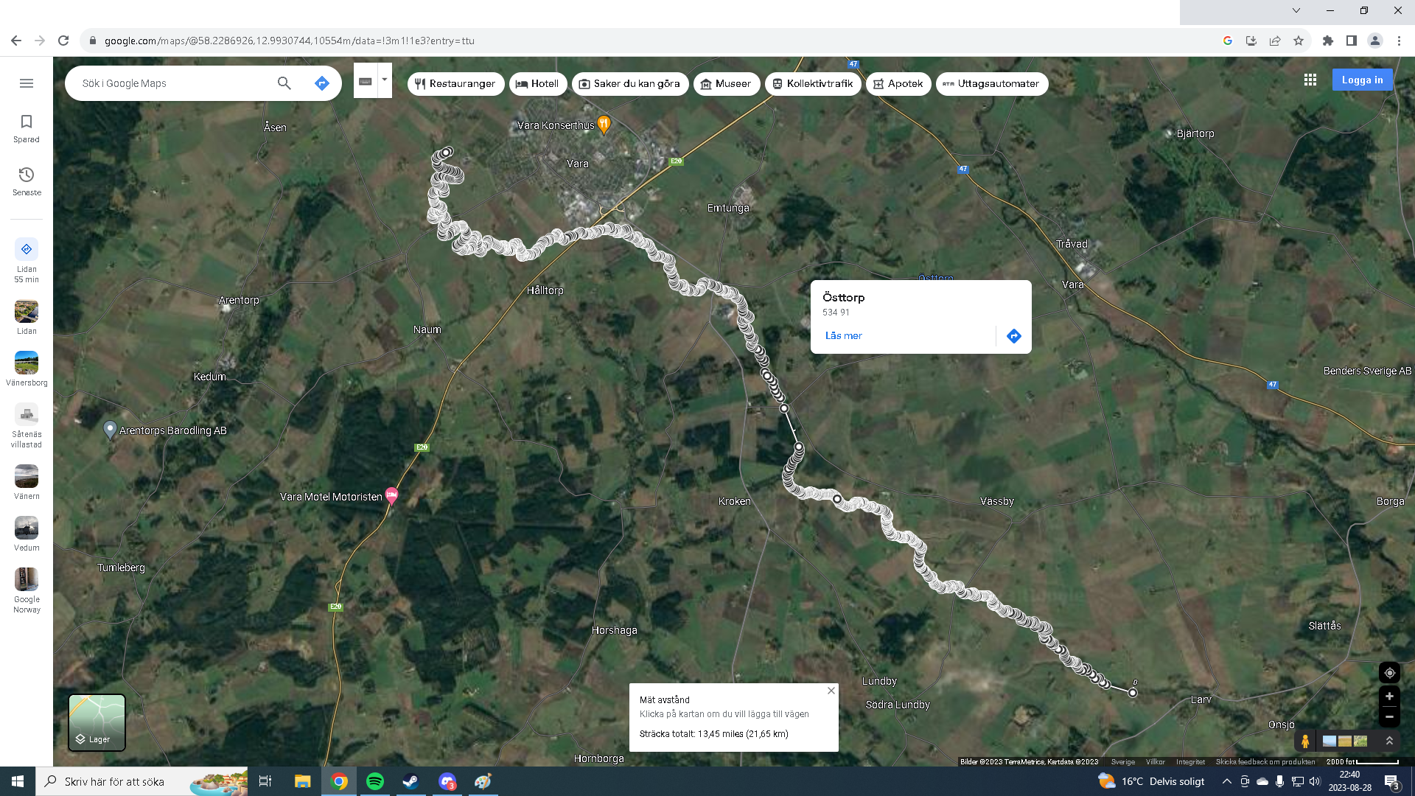The height and width of the screenshot is (796, 1415).
Task: Select the Restauranger category chip
Action: click(455, 84)
